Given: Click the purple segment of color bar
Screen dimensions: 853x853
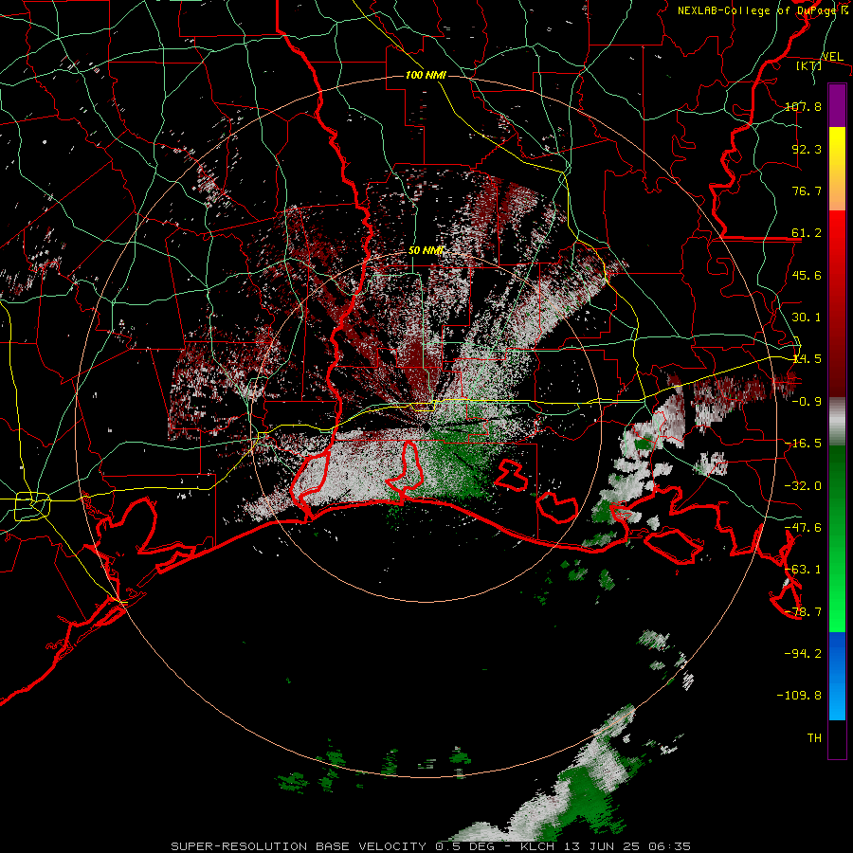Looking at the screenshot, I should (837, 105).
